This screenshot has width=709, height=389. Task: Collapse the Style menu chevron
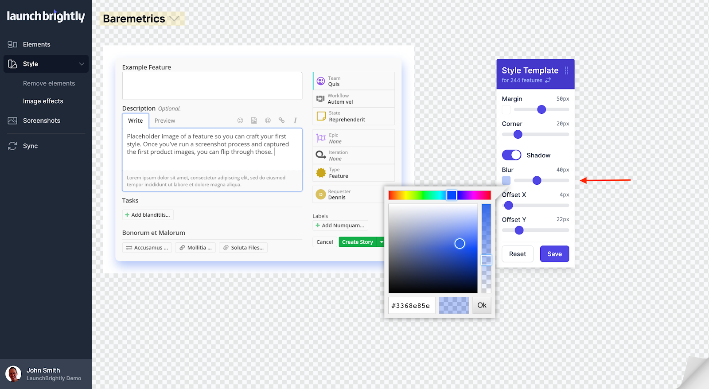pyautogui.click(x=82, y=64)
